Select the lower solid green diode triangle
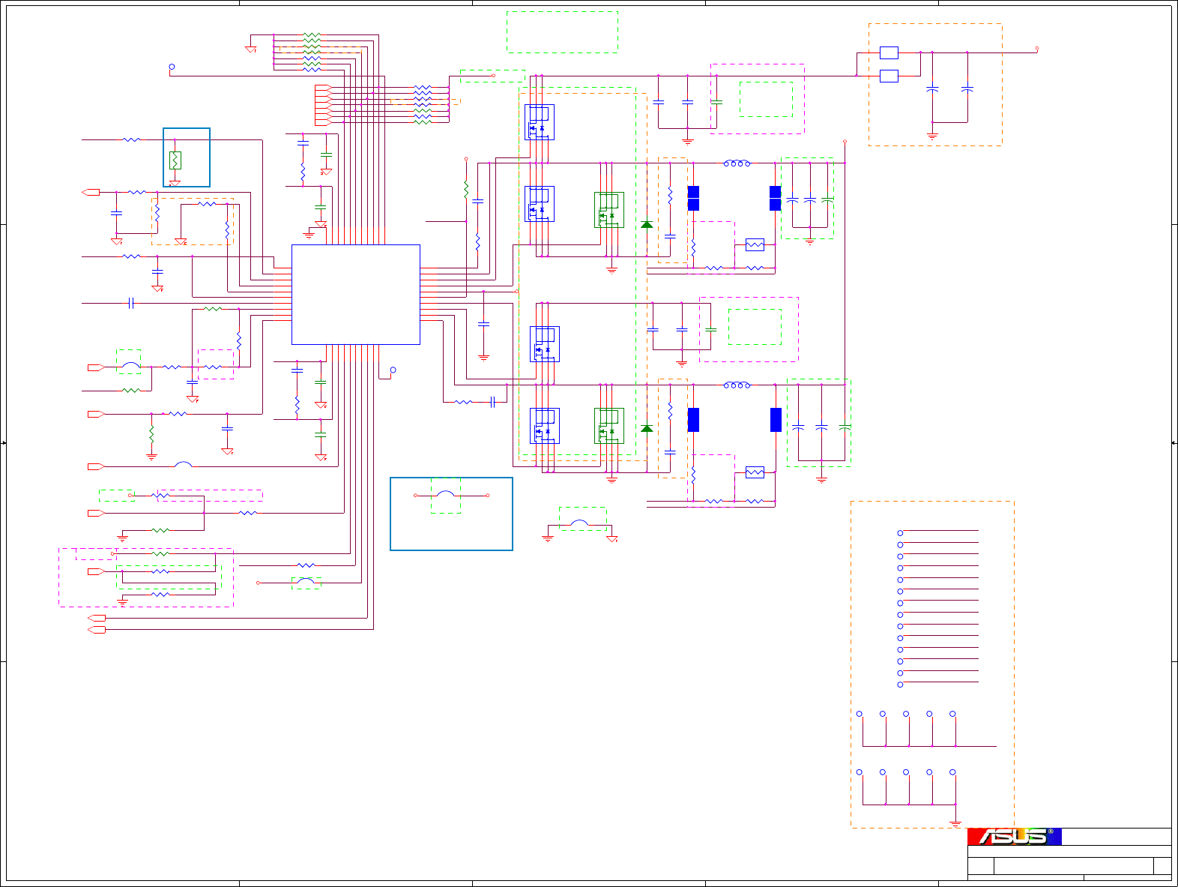Image resolution: width=1178 pixels, height=887 pixels. pos(647,428)
